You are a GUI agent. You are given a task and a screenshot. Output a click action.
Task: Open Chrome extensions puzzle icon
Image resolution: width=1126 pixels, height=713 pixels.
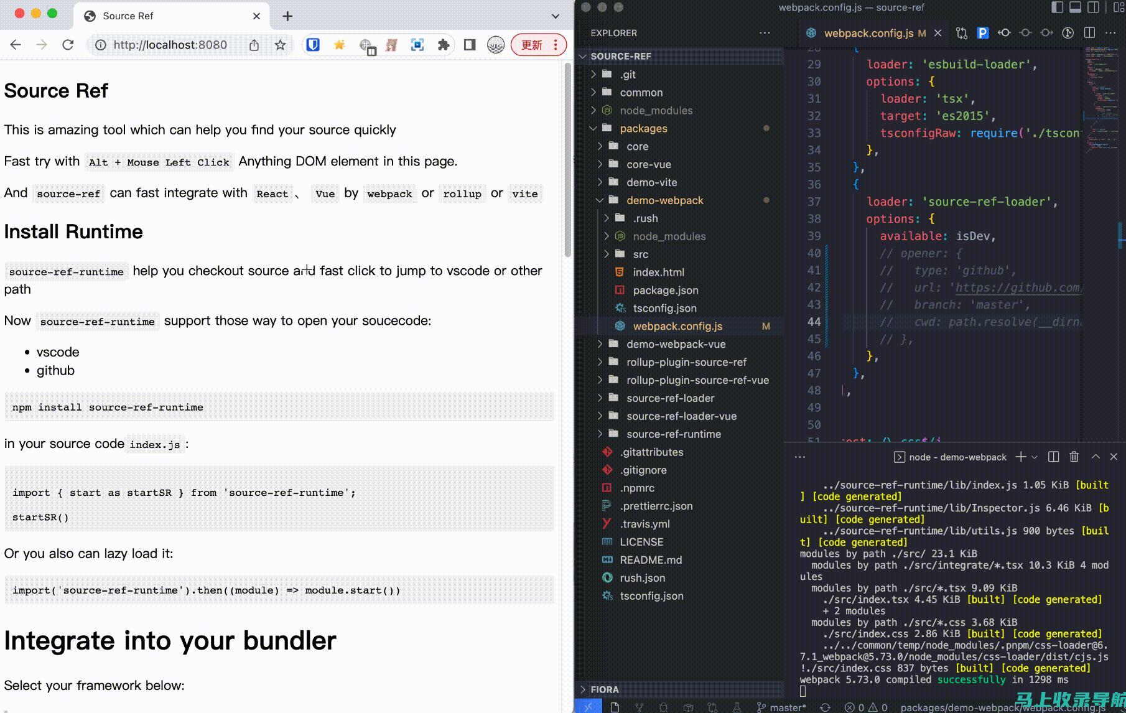[444, 45]
